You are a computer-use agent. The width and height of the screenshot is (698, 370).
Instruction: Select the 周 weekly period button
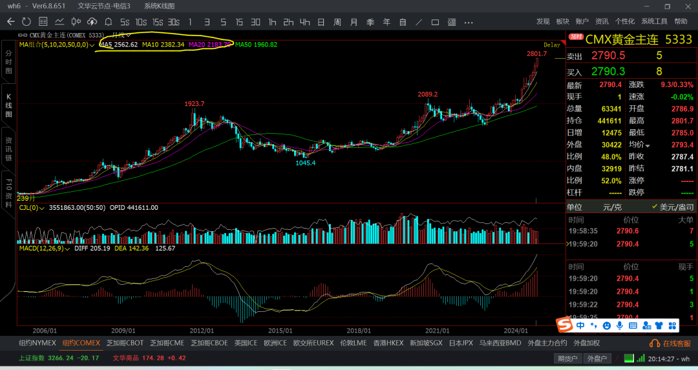coord(337,22)
